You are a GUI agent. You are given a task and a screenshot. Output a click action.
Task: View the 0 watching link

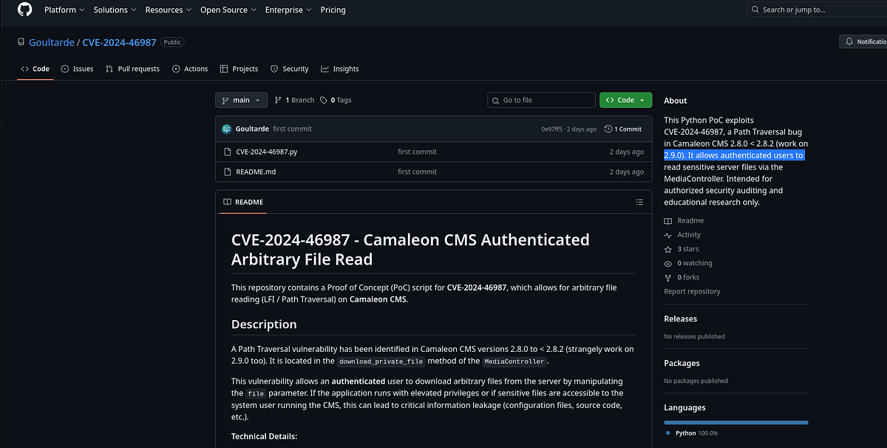pos(688,263)
